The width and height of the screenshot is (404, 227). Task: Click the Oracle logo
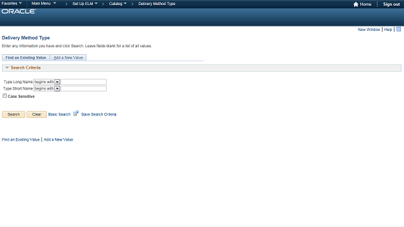click(18, 11)
